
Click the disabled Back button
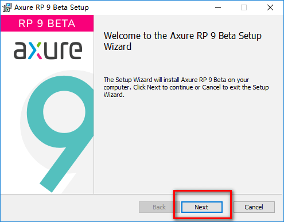(159, 207)
